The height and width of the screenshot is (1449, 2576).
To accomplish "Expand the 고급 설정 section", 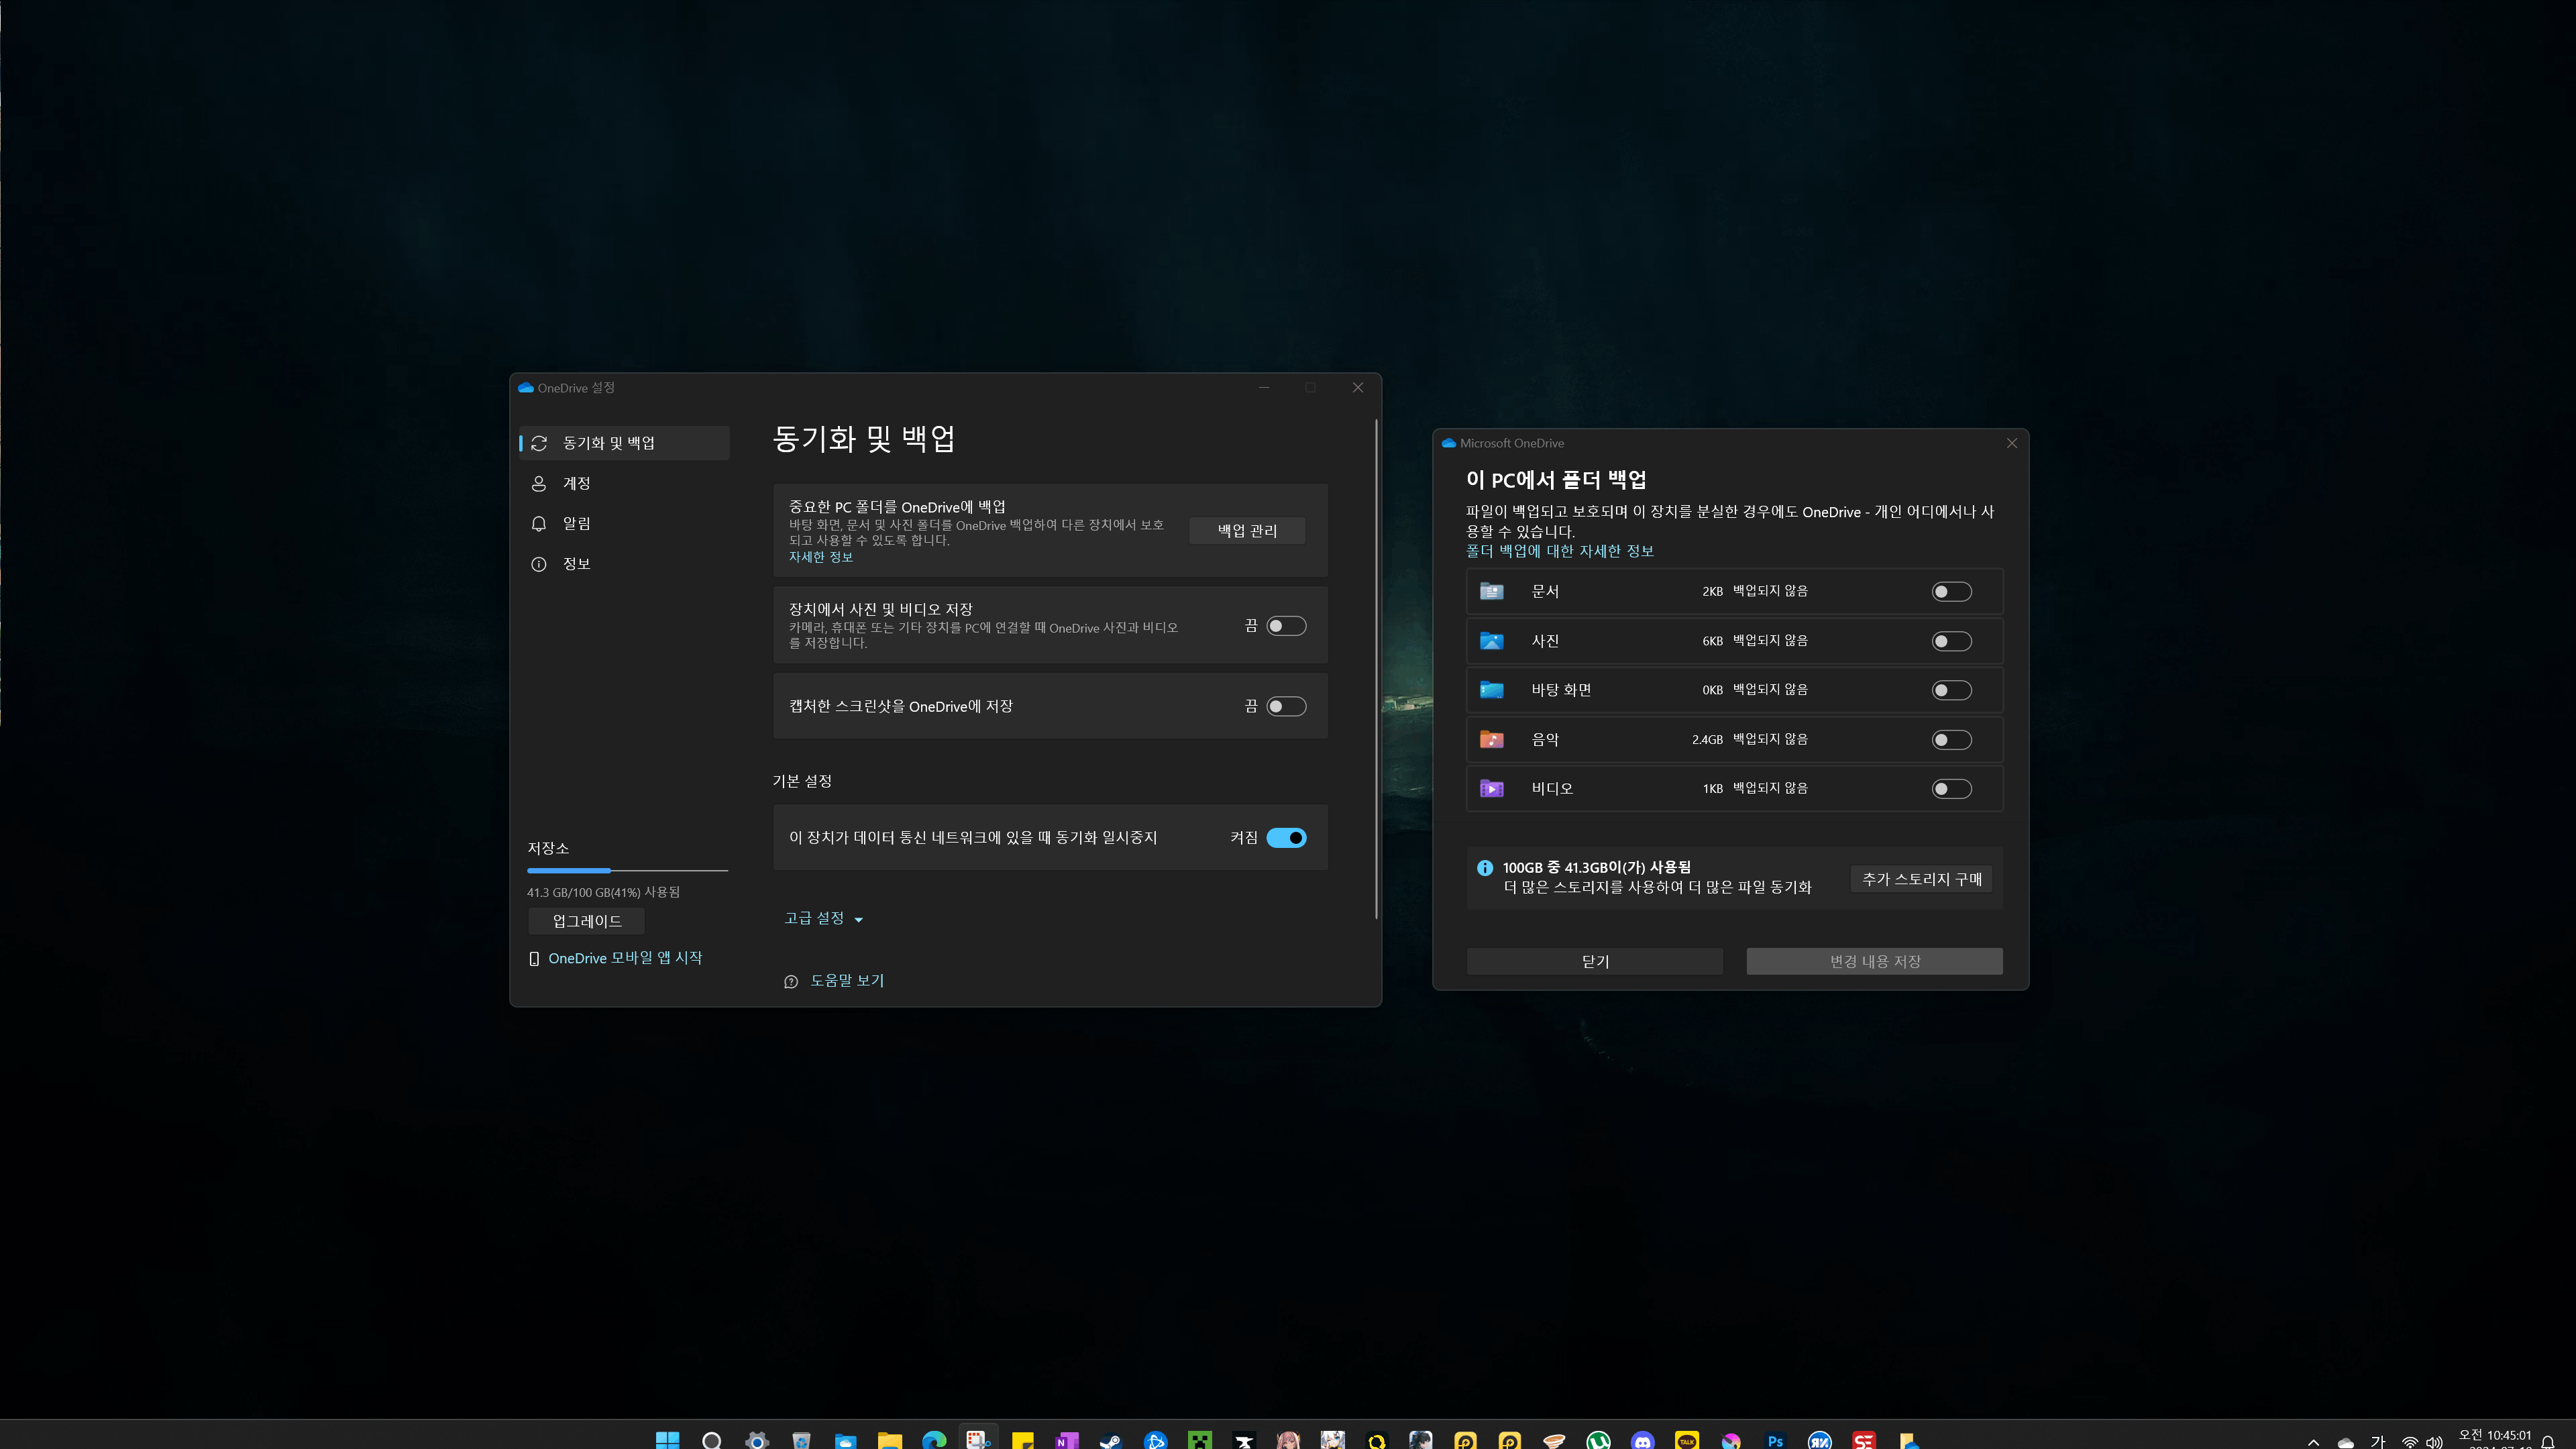I will pos(823,918).
